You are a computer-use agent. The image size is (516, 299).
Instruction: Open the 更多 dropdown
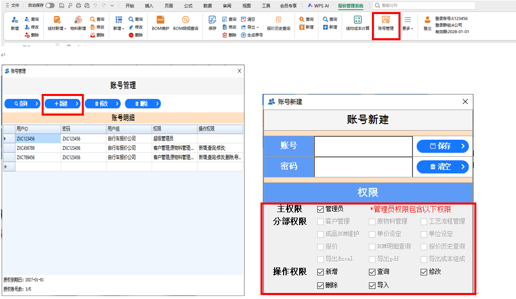click(408, 23)
